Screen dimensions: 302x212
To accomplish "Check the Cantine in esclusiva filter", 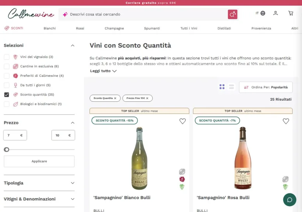I will (x=7, y=66).
